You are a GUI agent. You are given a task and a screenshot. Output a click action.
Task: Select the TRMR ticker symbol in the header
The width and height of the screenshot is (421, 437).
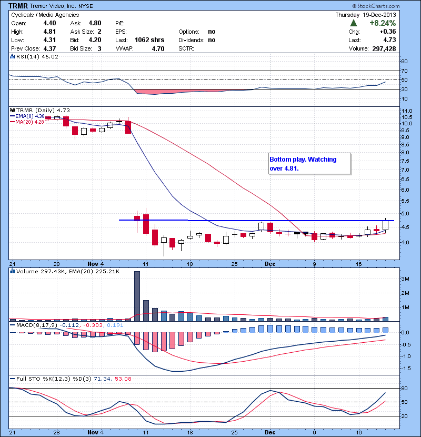pos(18,6)
